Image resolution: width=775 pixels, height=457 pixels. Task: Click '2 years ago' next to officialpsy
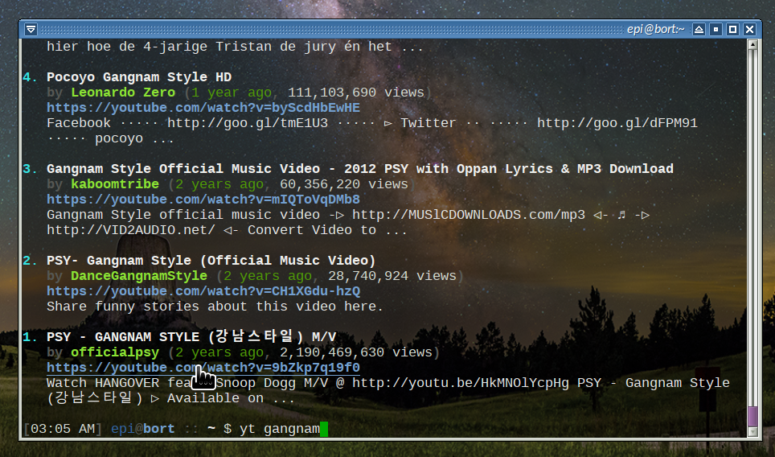(219, 352)
